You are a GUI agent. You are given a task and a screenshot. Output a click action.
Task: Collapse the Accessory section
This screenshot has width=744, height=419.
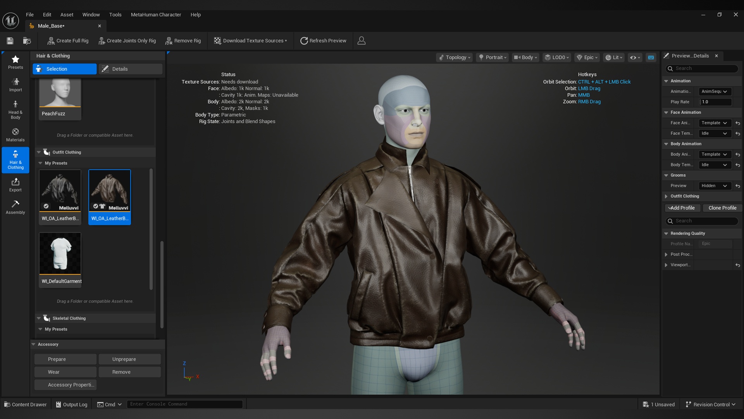(x=33, y=345)
